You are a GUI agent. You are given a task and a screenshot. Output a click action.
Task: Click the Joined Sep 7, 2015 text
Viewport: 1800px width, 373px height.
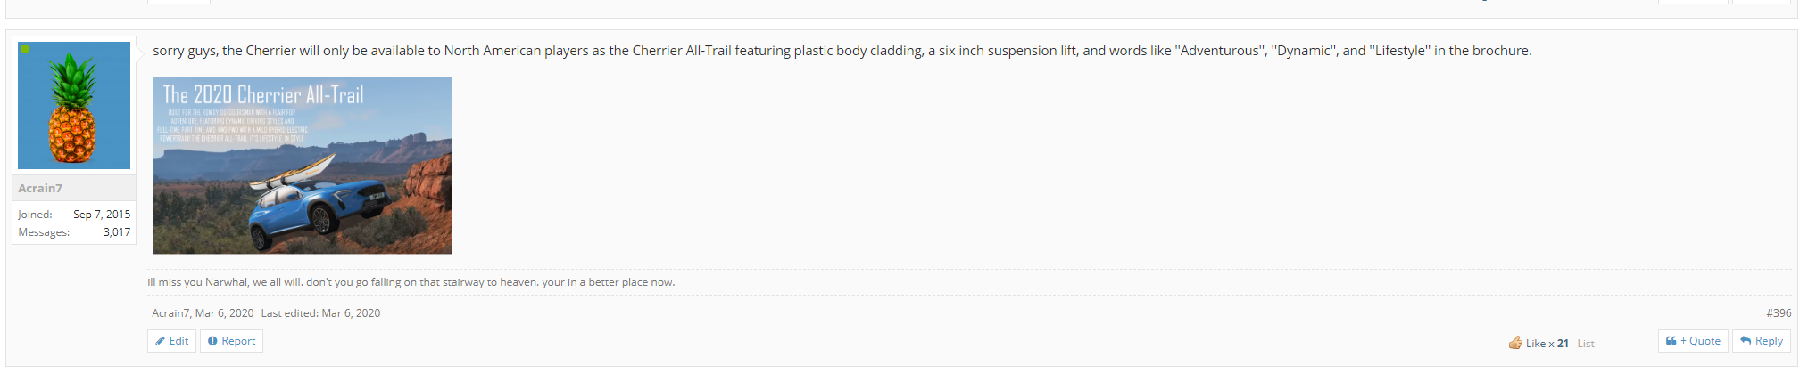[74, 215]
